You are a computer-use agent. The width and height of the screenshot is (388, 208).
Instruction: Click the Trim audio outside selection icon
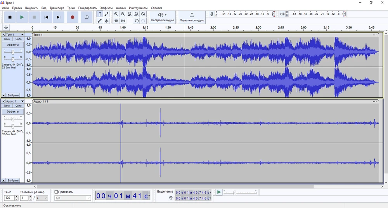(116, 21)
